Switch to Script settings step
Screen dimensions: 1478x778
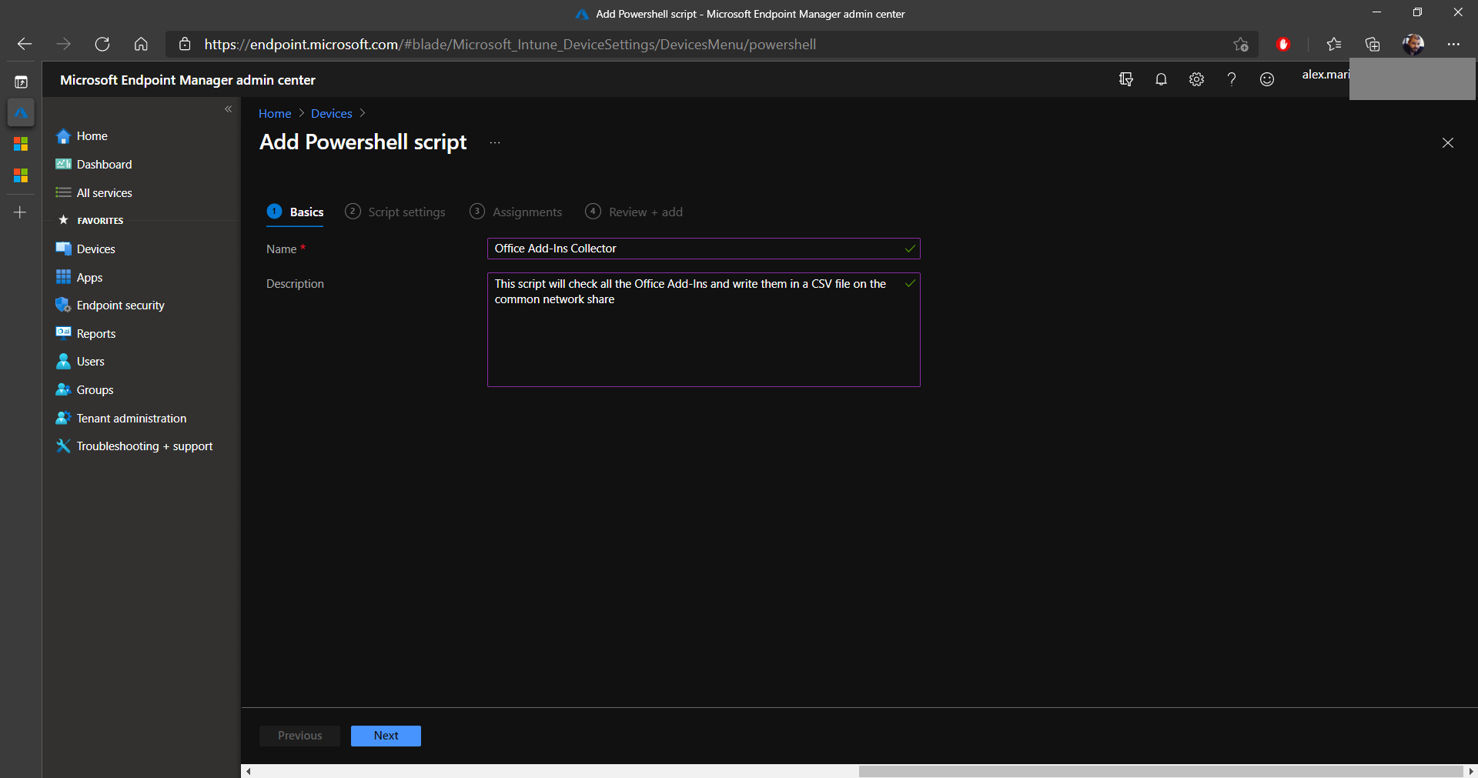click(396, 212)
